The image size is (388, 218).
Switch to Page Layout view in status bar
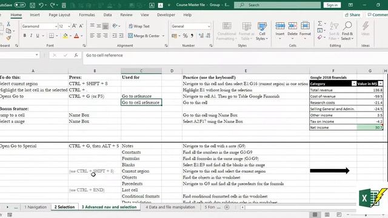click(327, 214)
